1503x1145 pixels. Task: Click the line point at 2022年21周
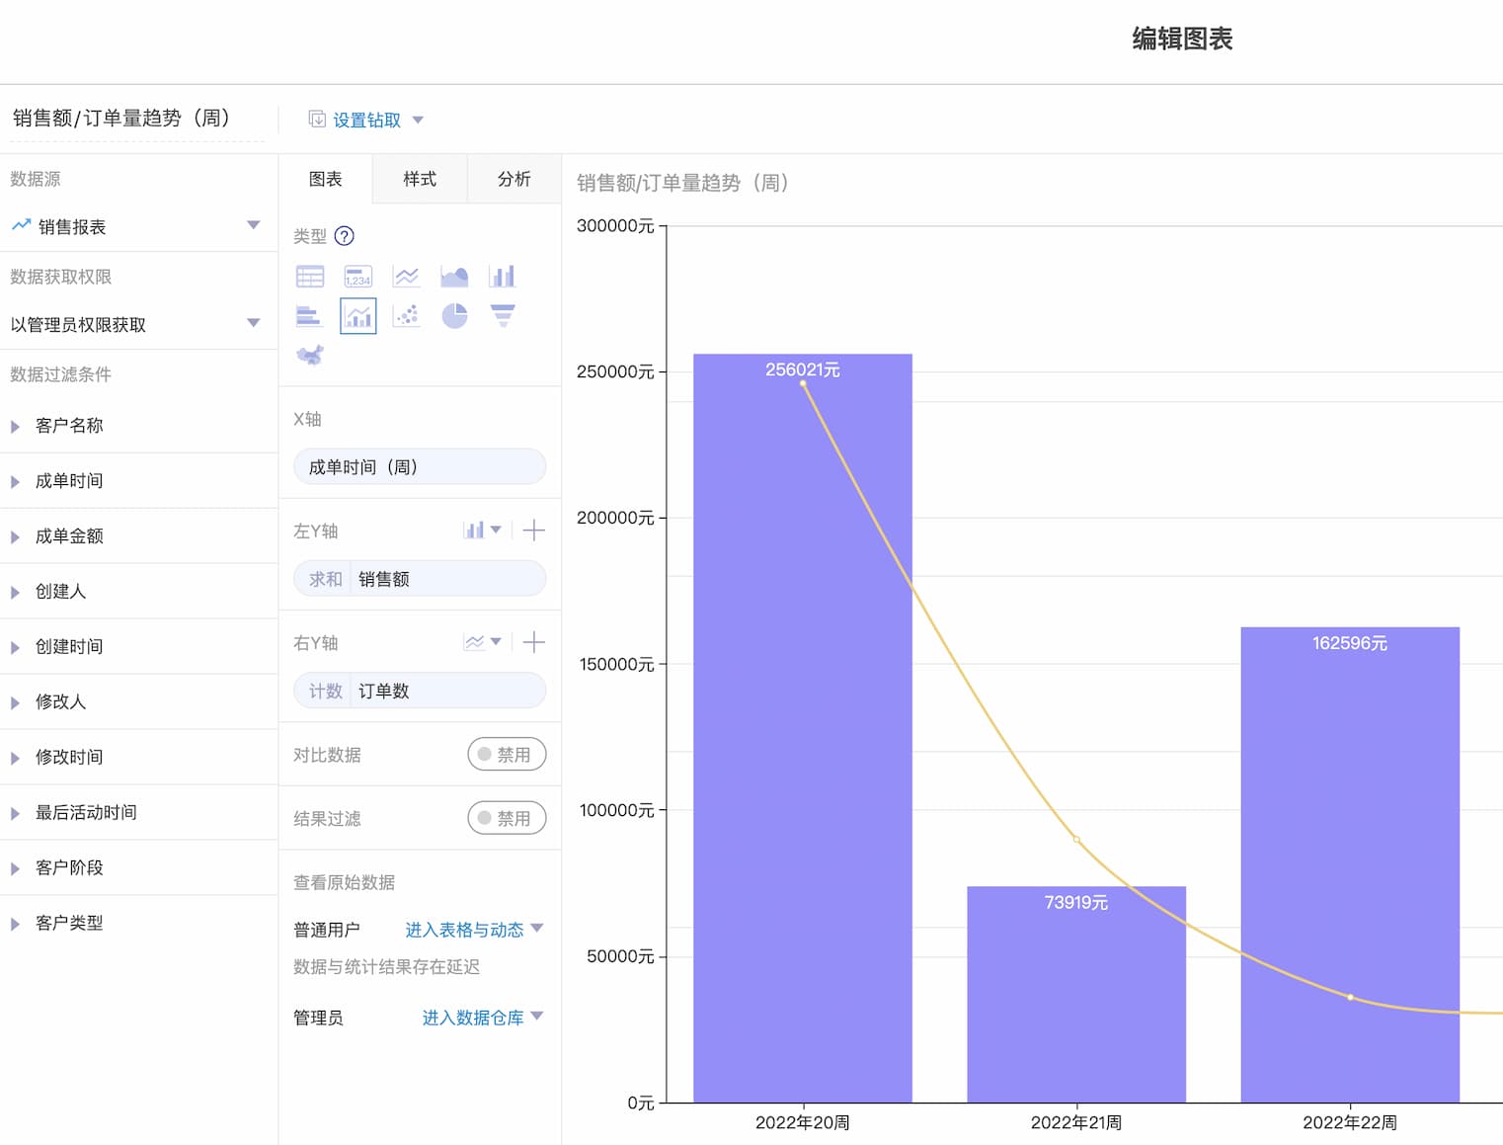coord(1076,840)
